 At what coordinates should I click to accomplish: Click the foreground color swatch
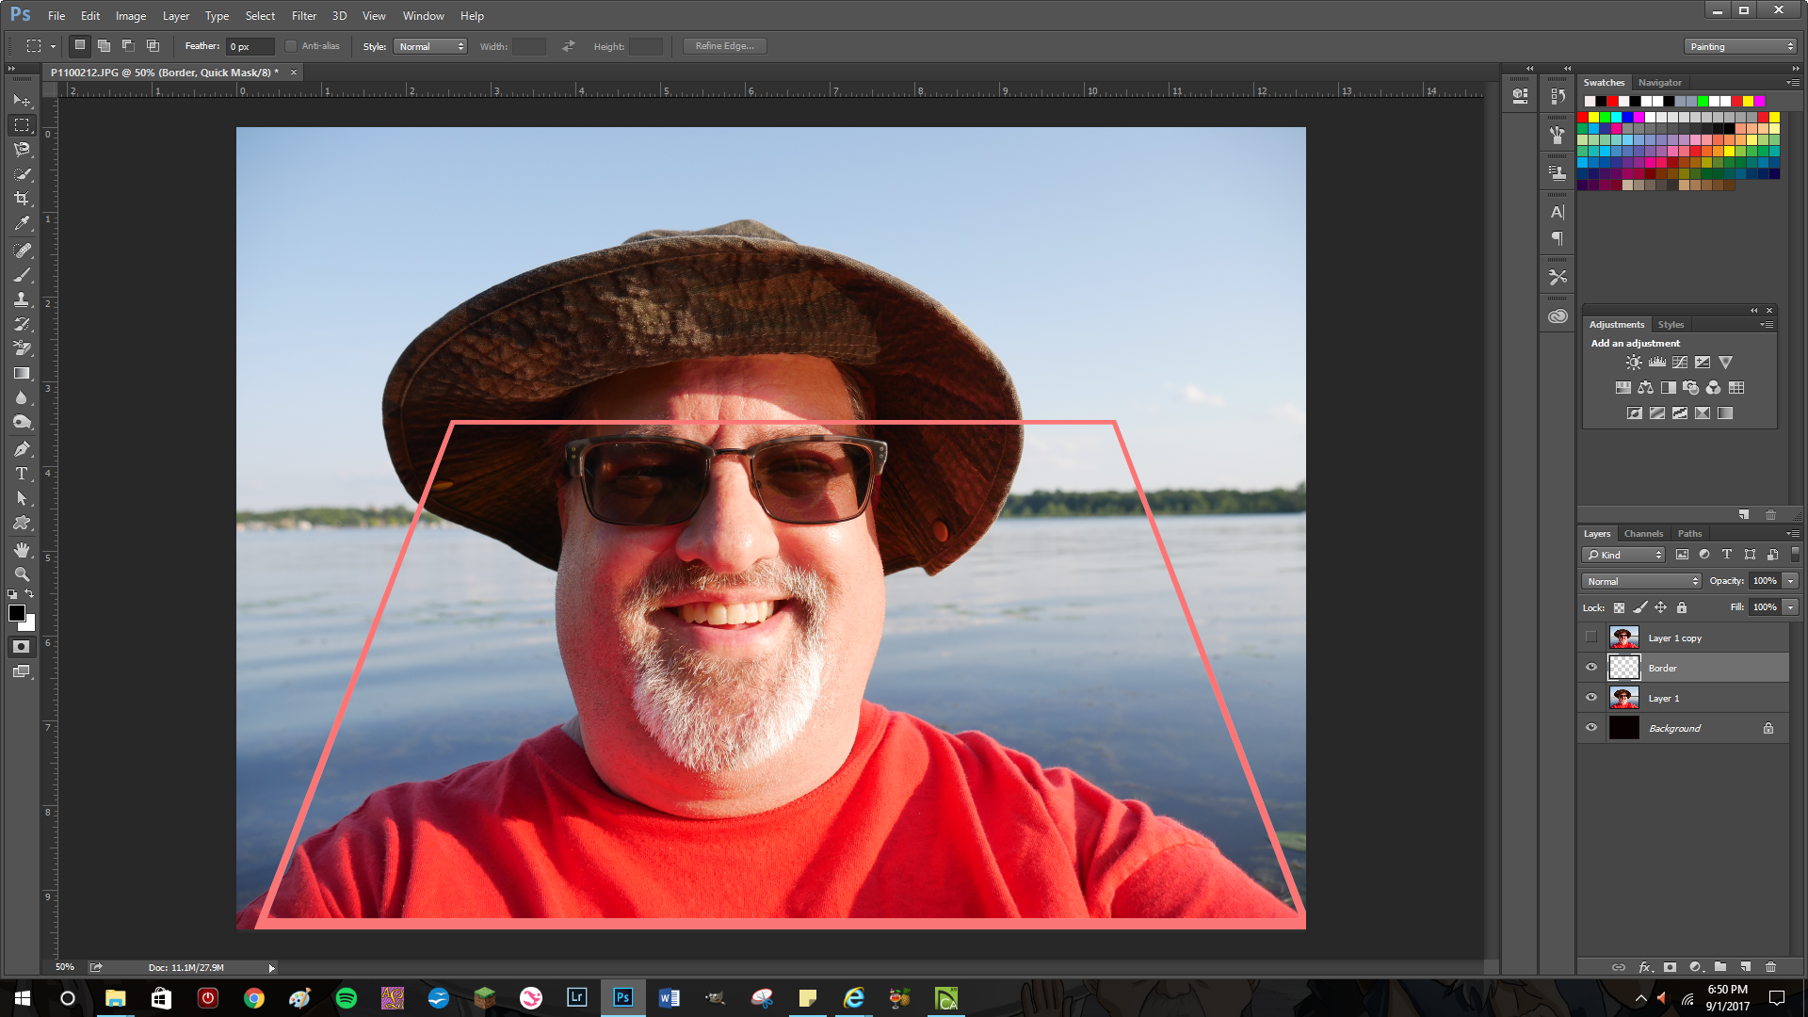pos(16,613)
